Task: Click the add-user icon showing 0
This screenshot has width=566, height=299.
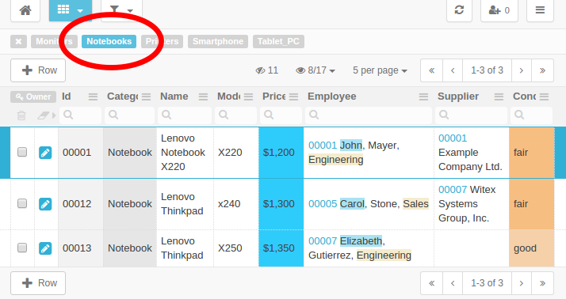Action: (499, 10)
